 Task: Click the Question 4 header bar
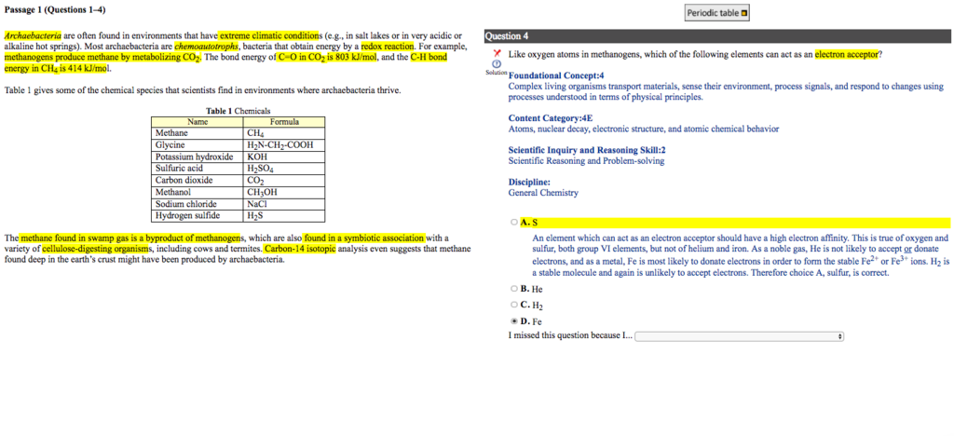coord(716,36)
